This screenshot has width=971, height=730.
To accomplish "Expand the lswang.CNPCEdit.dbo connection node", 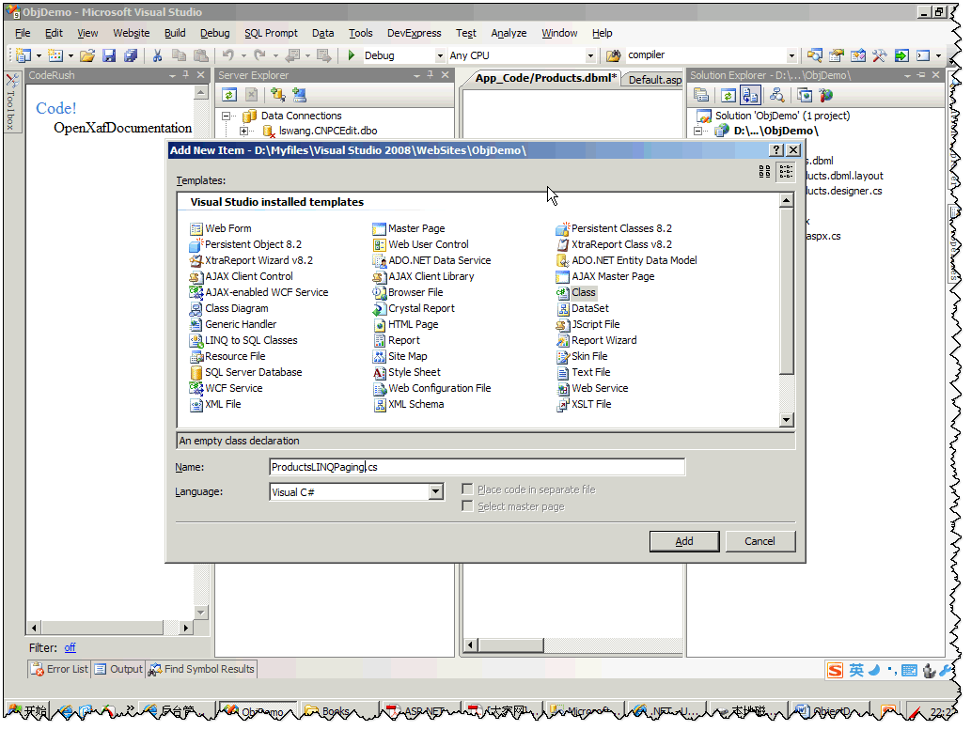I will click(x=244, y=132).
